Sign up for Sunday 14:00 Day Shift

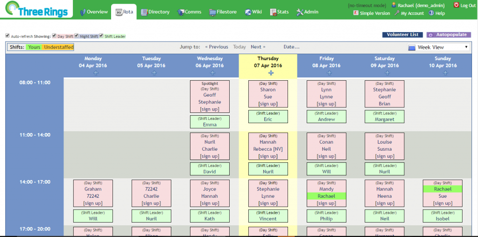pyautogui.click(x=443, y=203)
